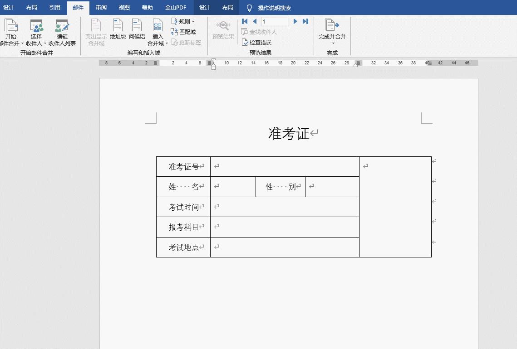Toggle 预览结果 (Preview Results)
Viewport: 517px width, 349px height.
[222, 32]
